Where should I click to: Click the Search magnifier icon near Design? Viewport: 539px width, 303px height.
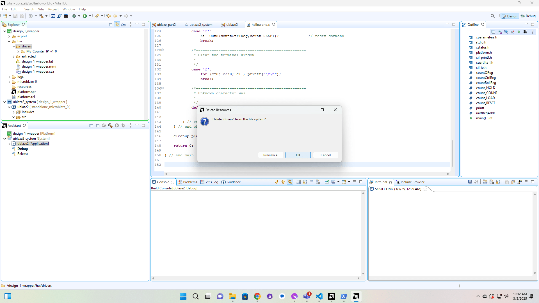[493, 16]
